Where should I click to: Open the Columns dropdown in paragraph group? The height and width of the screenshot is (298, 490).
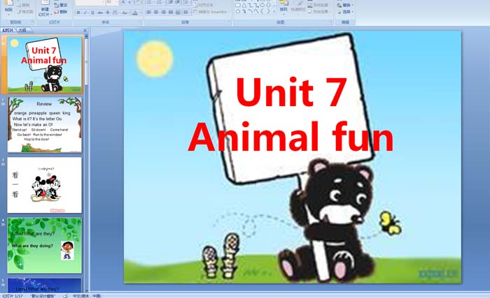186,12
